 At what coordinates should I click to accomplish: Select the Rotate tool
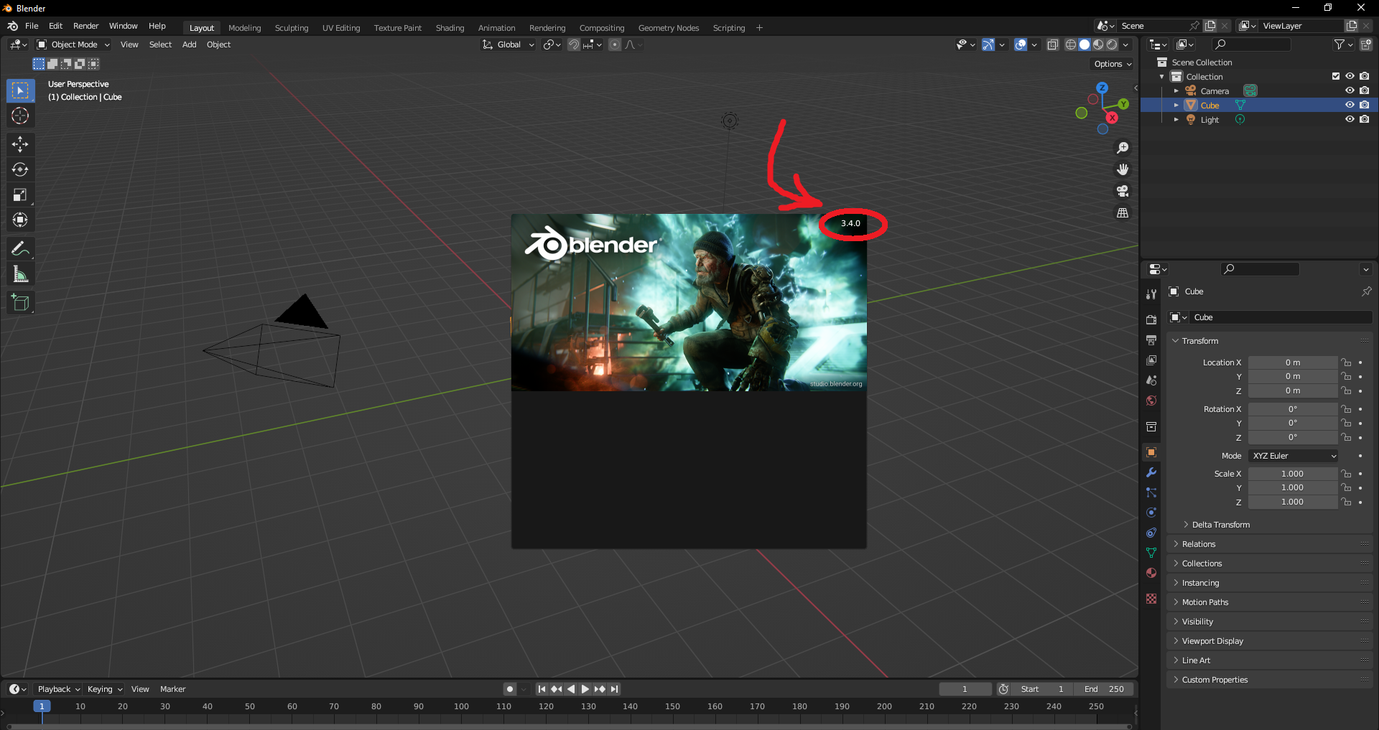click(20, 169)
